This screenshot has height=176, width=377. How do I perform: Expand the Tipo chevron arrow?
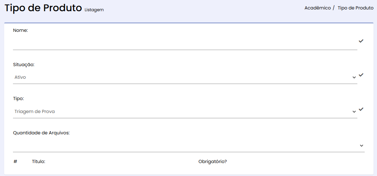click(354, 112)
